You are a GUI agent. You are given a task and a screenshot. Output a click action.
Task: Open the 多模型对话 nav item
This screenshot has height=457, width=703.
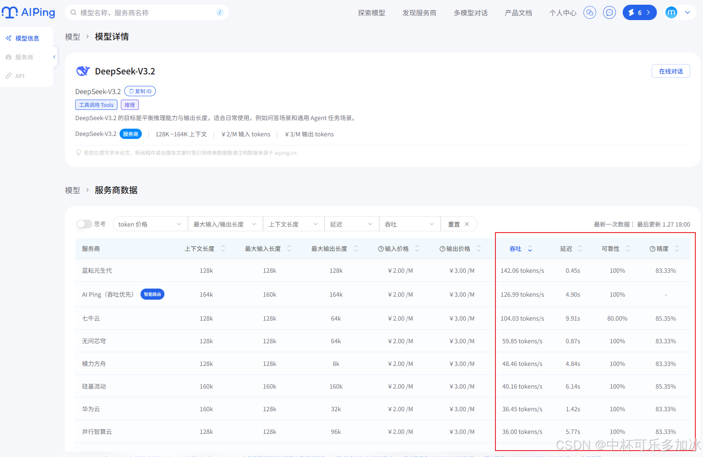tap(471, 13)
